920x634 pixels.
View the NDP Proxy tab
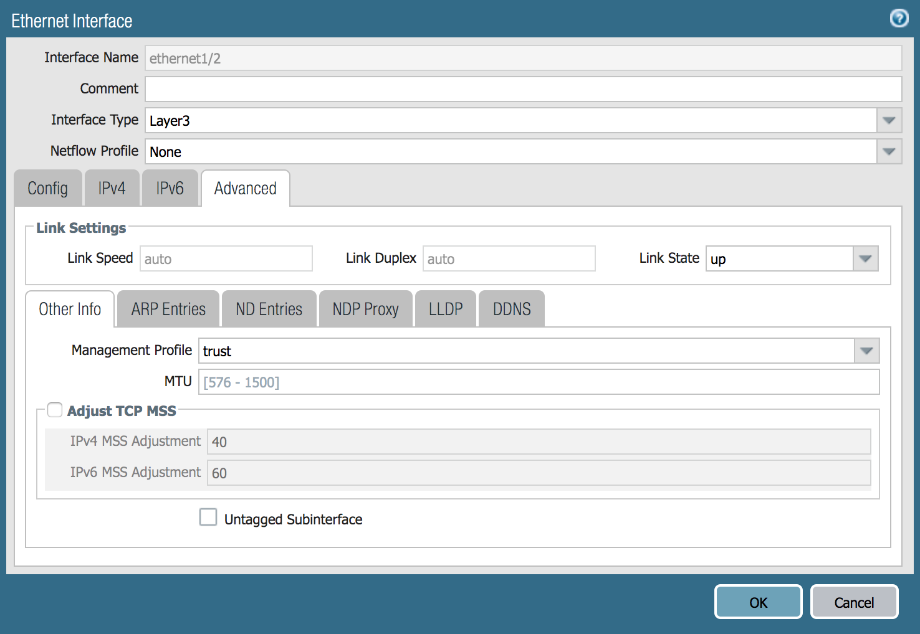tap(365, 308)
